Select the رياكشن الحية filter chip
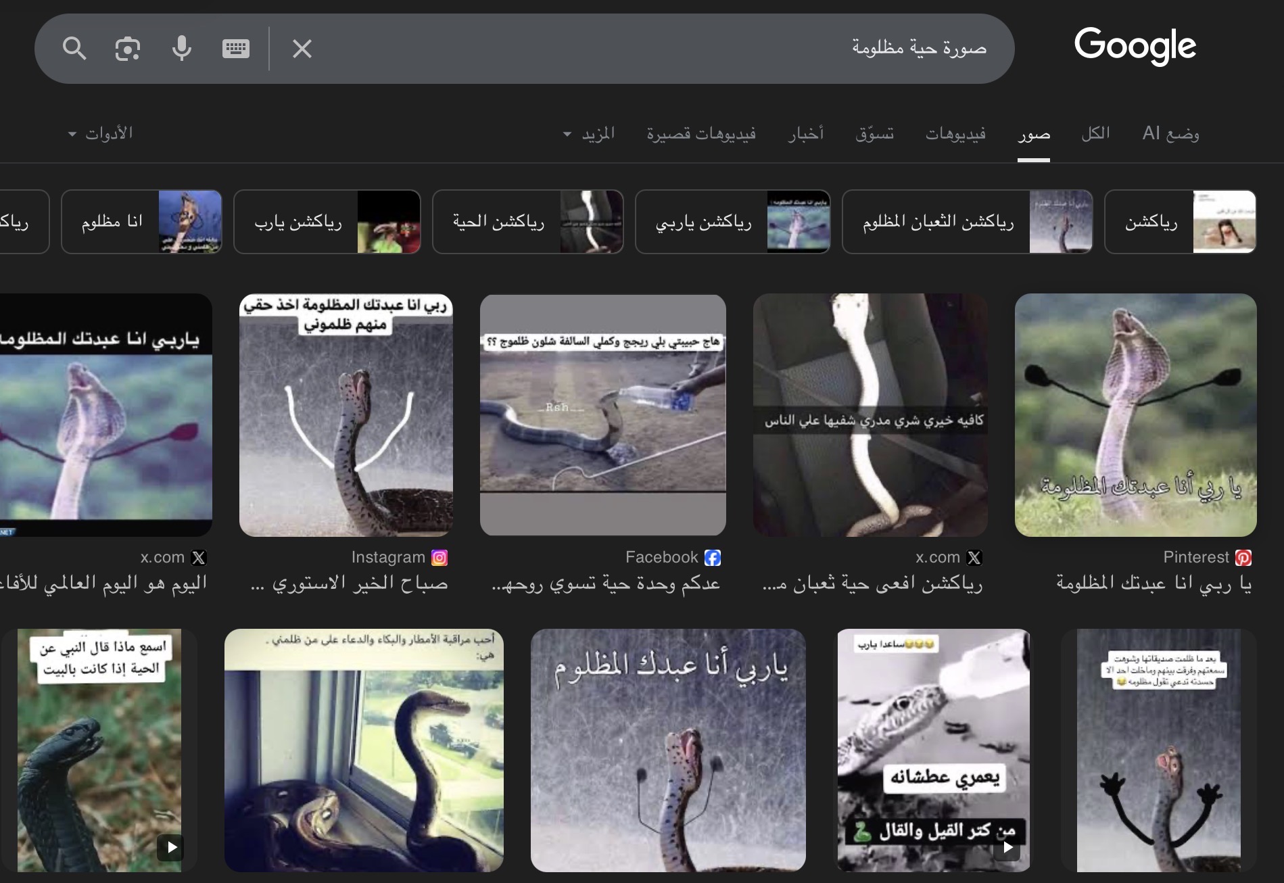 tap(527, 222)
